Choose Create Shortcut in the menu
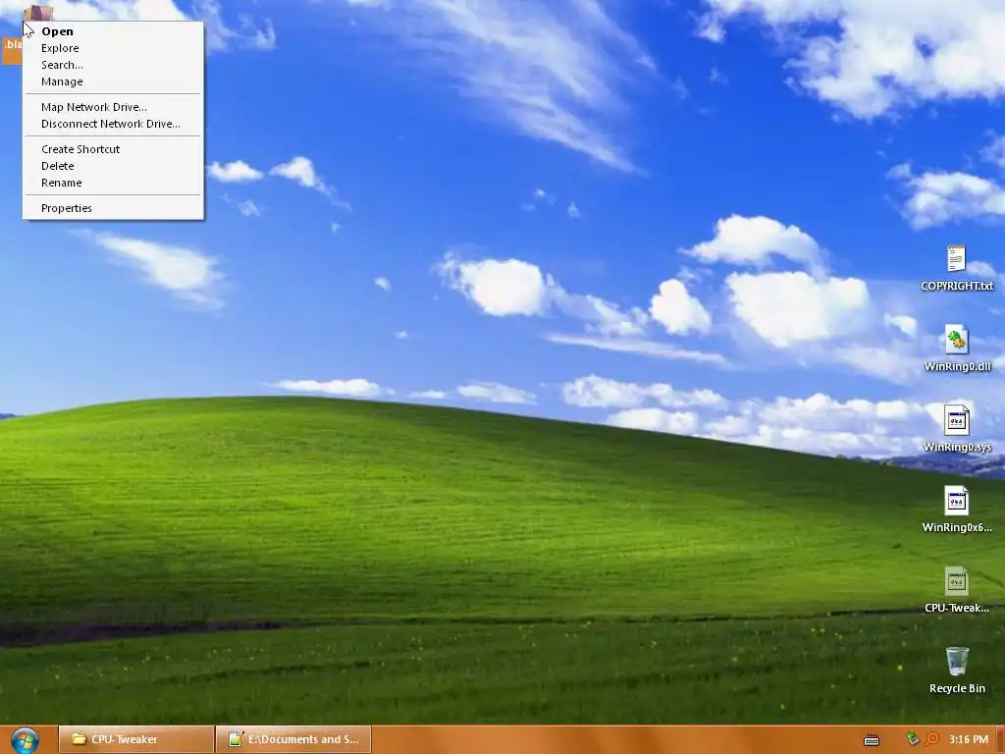This screenshot has width=1005, height=754. (113, 149)
